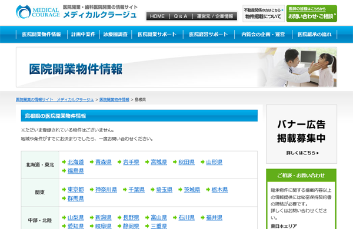Image resolution: width=353 pixels, height=229 pixels.
Task: Select 診療圏調査 in the navigation bar
Action: (115, 35)
